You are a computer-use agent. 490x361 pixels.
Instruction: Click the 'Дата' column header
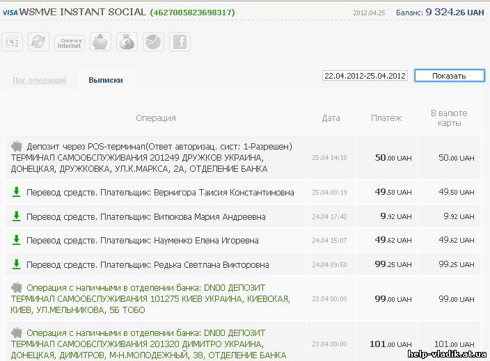331,118
